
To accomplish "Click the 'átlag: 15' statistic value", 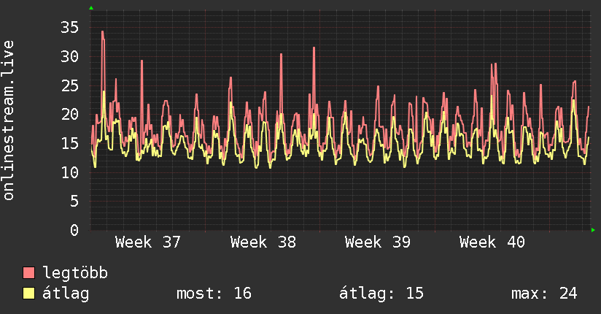I will point(381,294).
